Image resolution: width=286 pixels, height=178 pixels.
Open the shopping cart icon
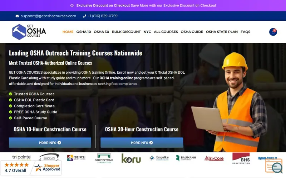click(x=273, y=32)
